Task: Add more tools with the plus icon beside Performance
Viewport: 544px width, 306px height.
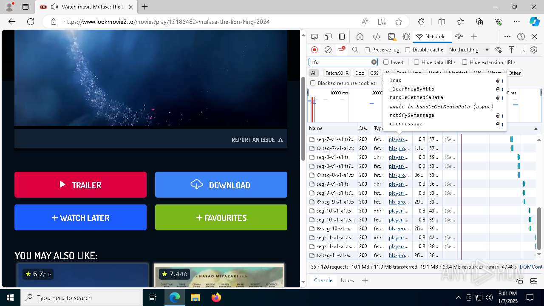Action: point(474,37)
